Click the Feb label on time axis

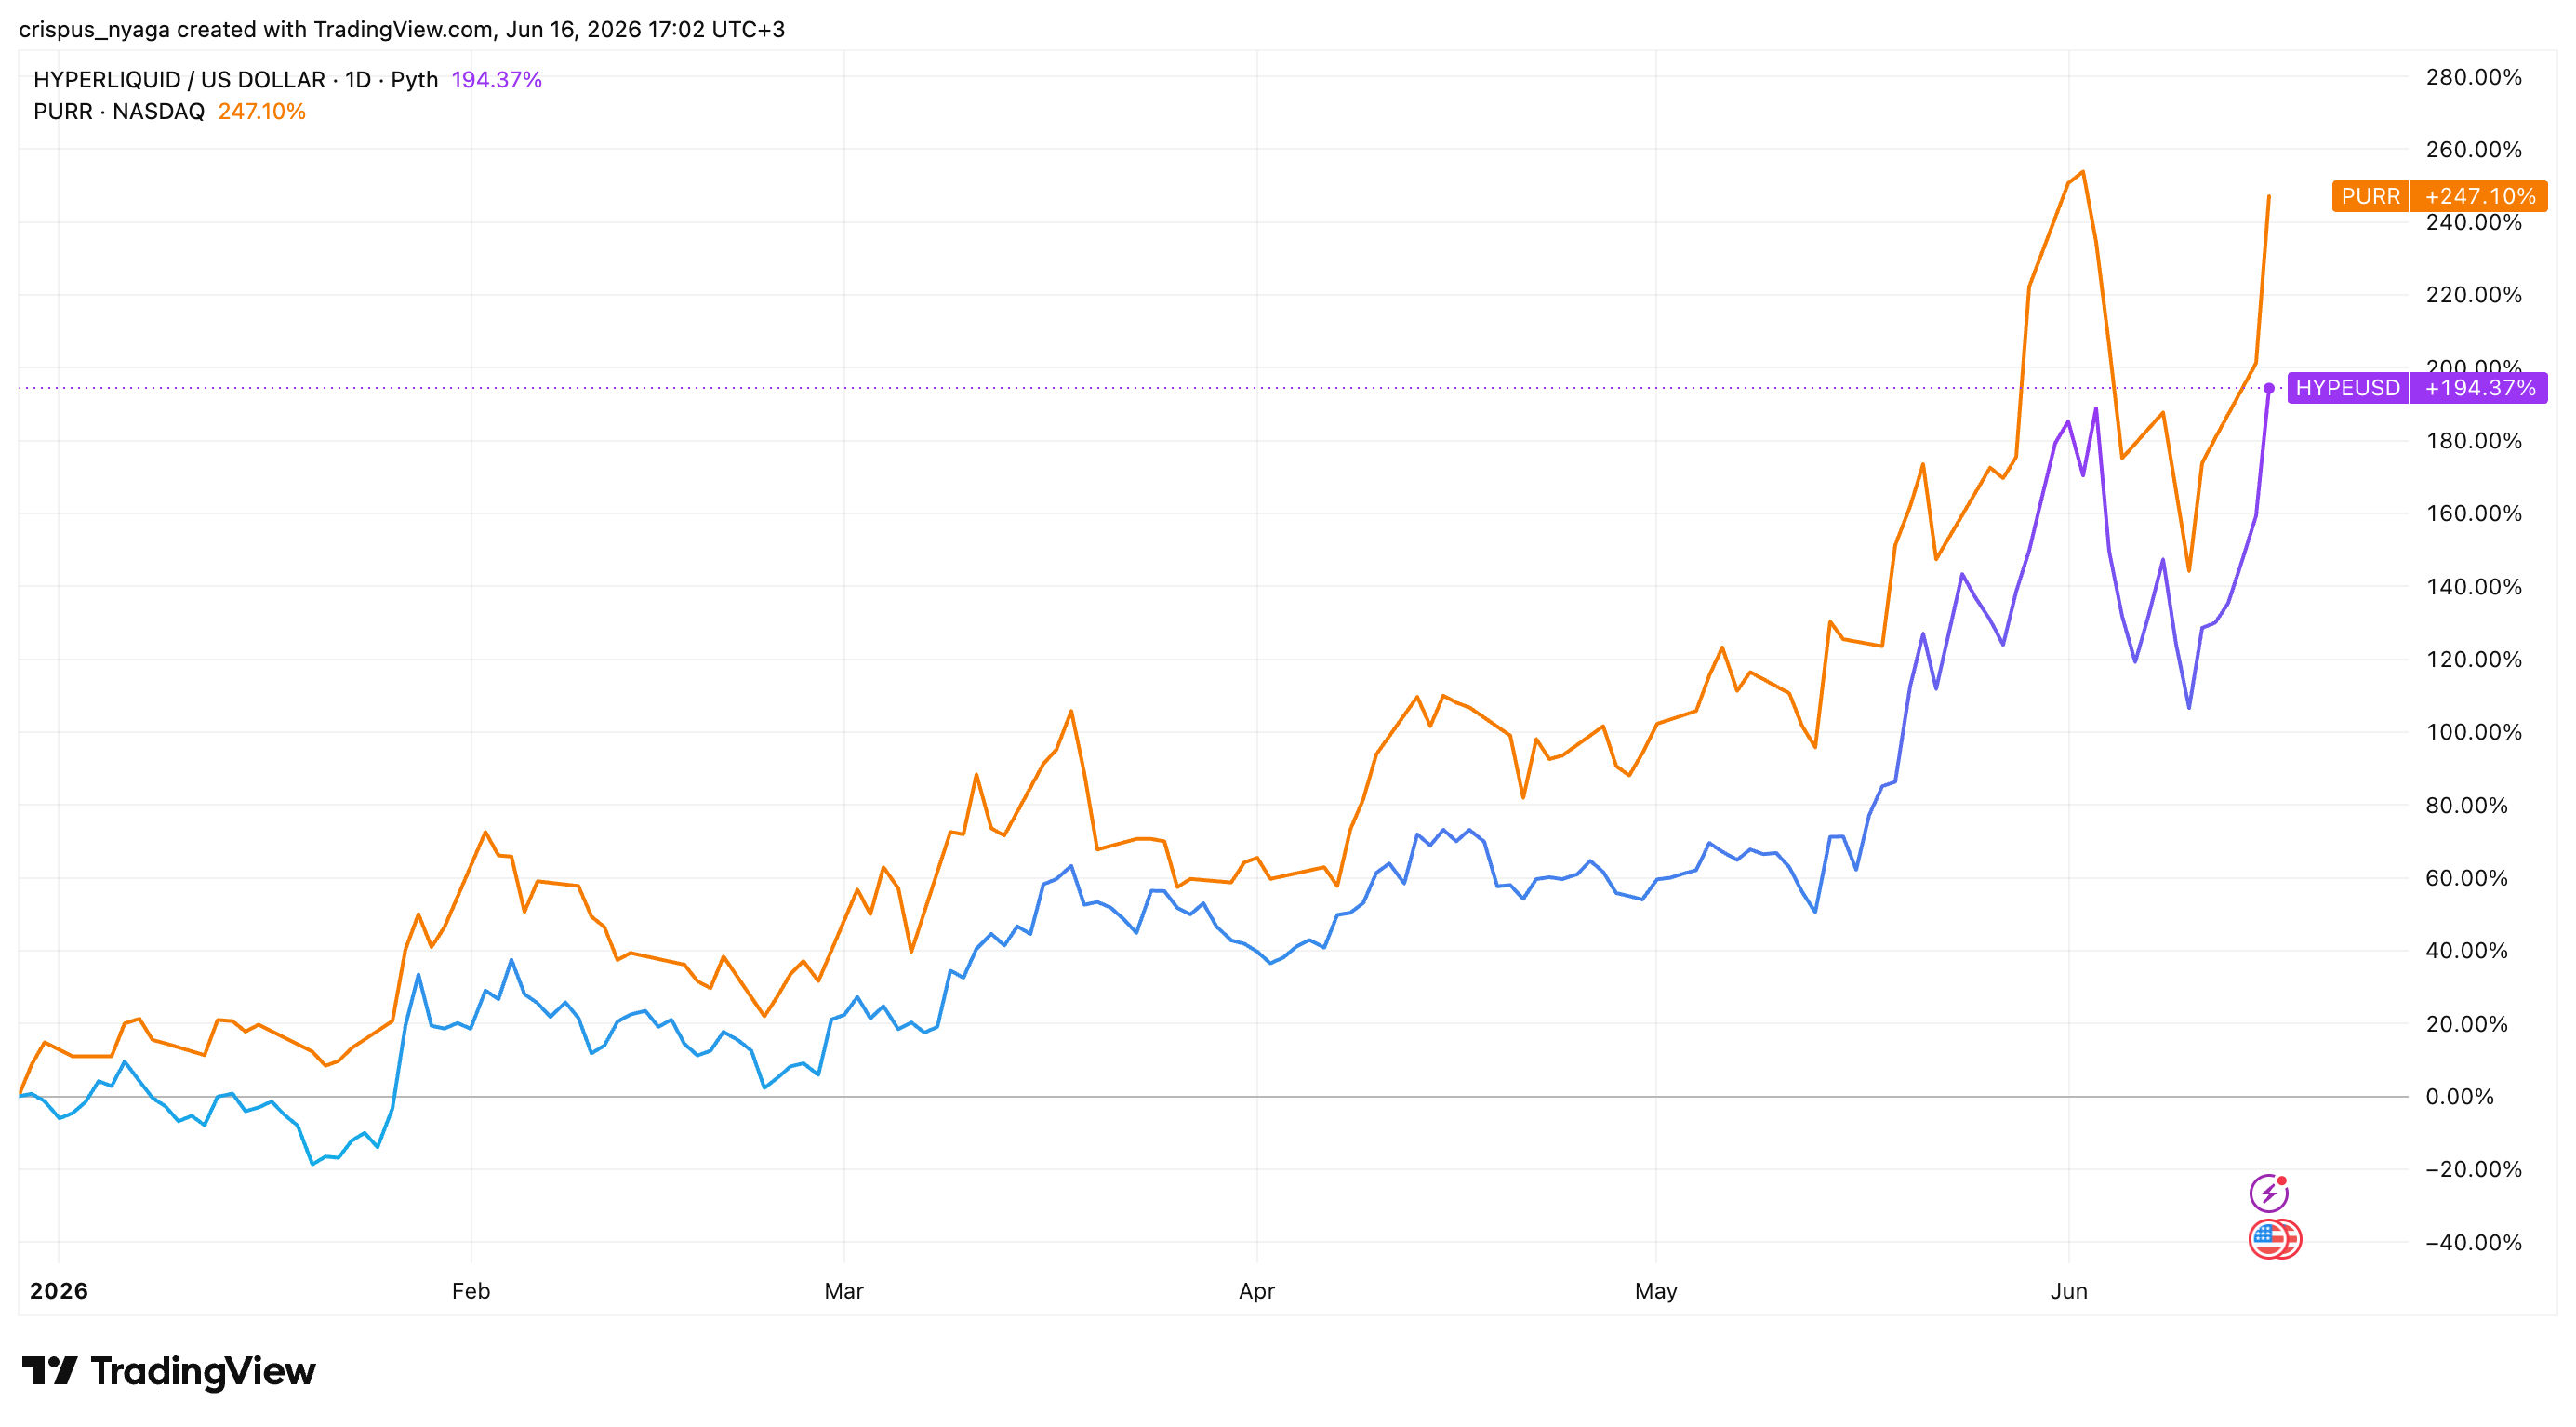pos(471,1291)
